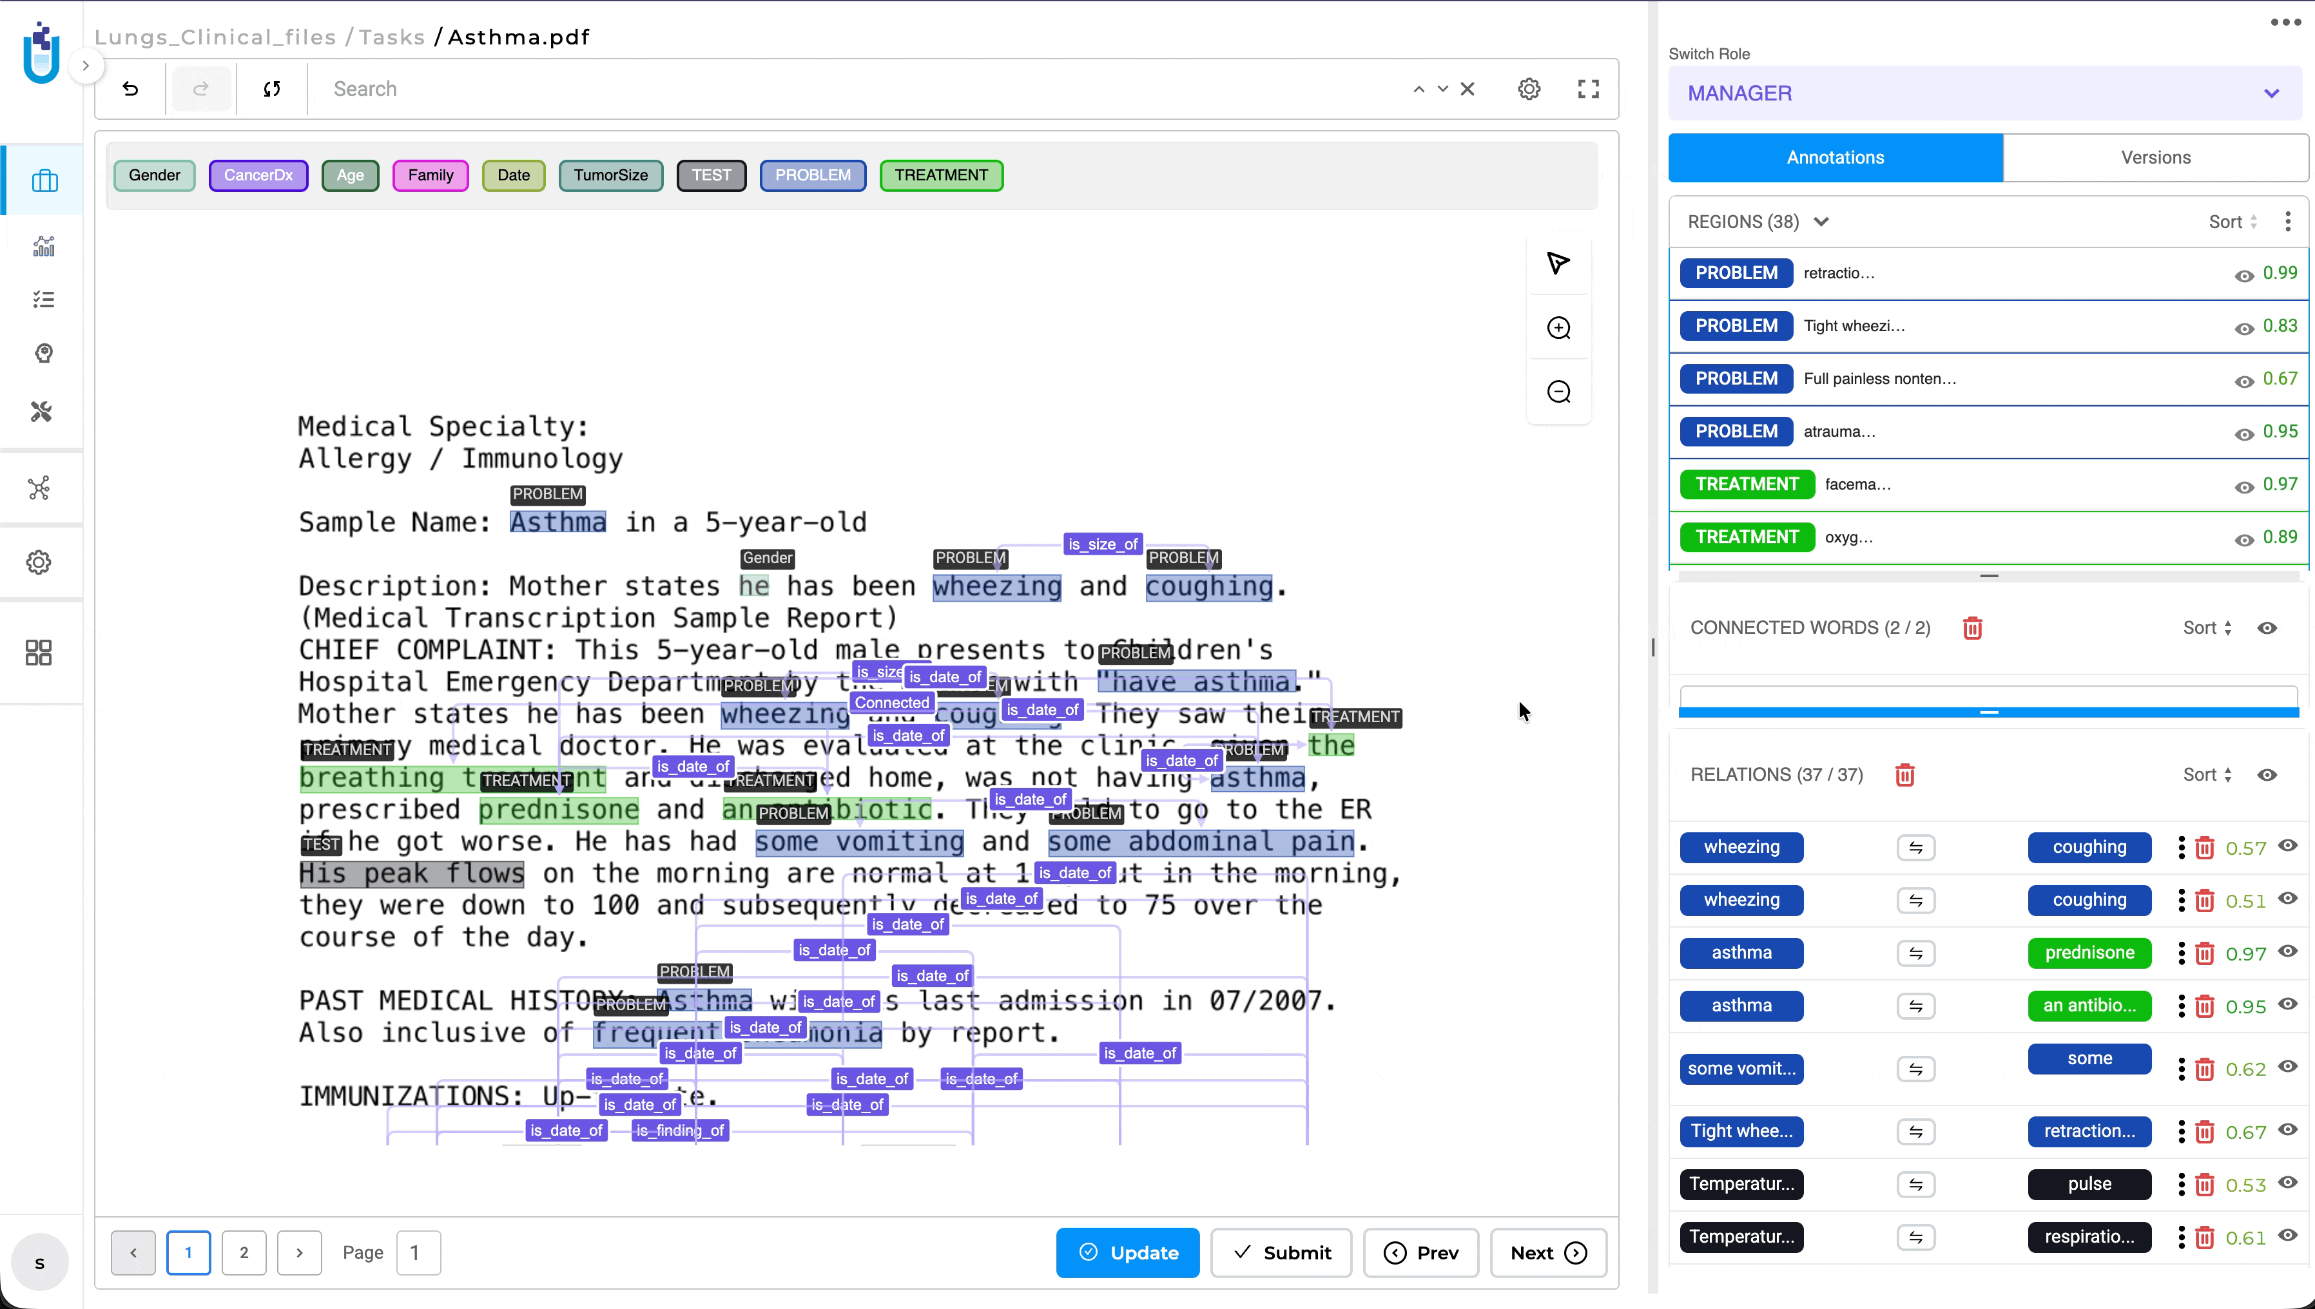
Task: Delete all relations trash icon
Action: pos(1905,774)
